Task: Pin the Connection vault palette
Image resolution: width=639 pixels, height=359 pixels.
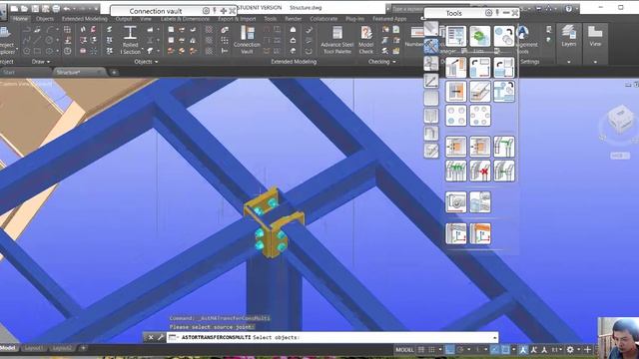Action: click(215, 11)
